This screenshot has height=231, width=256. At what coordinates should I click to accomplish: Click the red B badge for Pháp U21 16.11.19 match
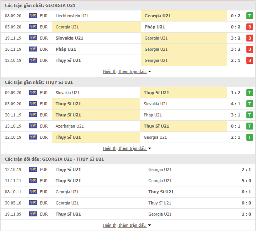(249, 49)
